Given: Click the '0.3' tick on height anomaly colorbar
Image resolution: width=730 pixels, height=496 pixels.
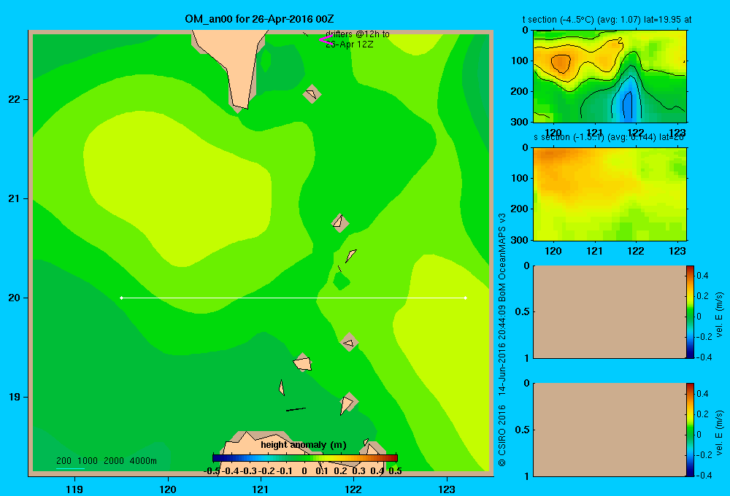Looking at the screenshot, I should coord(359,471).
